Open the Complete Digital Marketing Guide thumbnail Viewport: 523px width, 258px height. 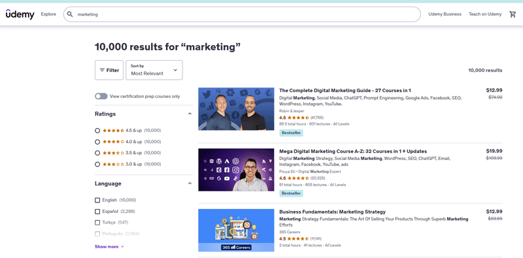236,108
